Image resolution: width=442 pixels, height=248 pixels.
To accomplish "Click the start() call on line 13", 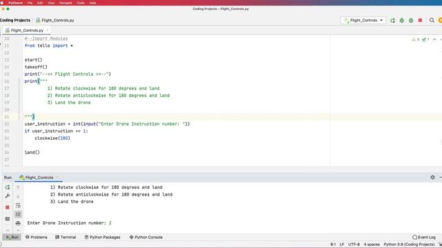I will click(33, 60).
